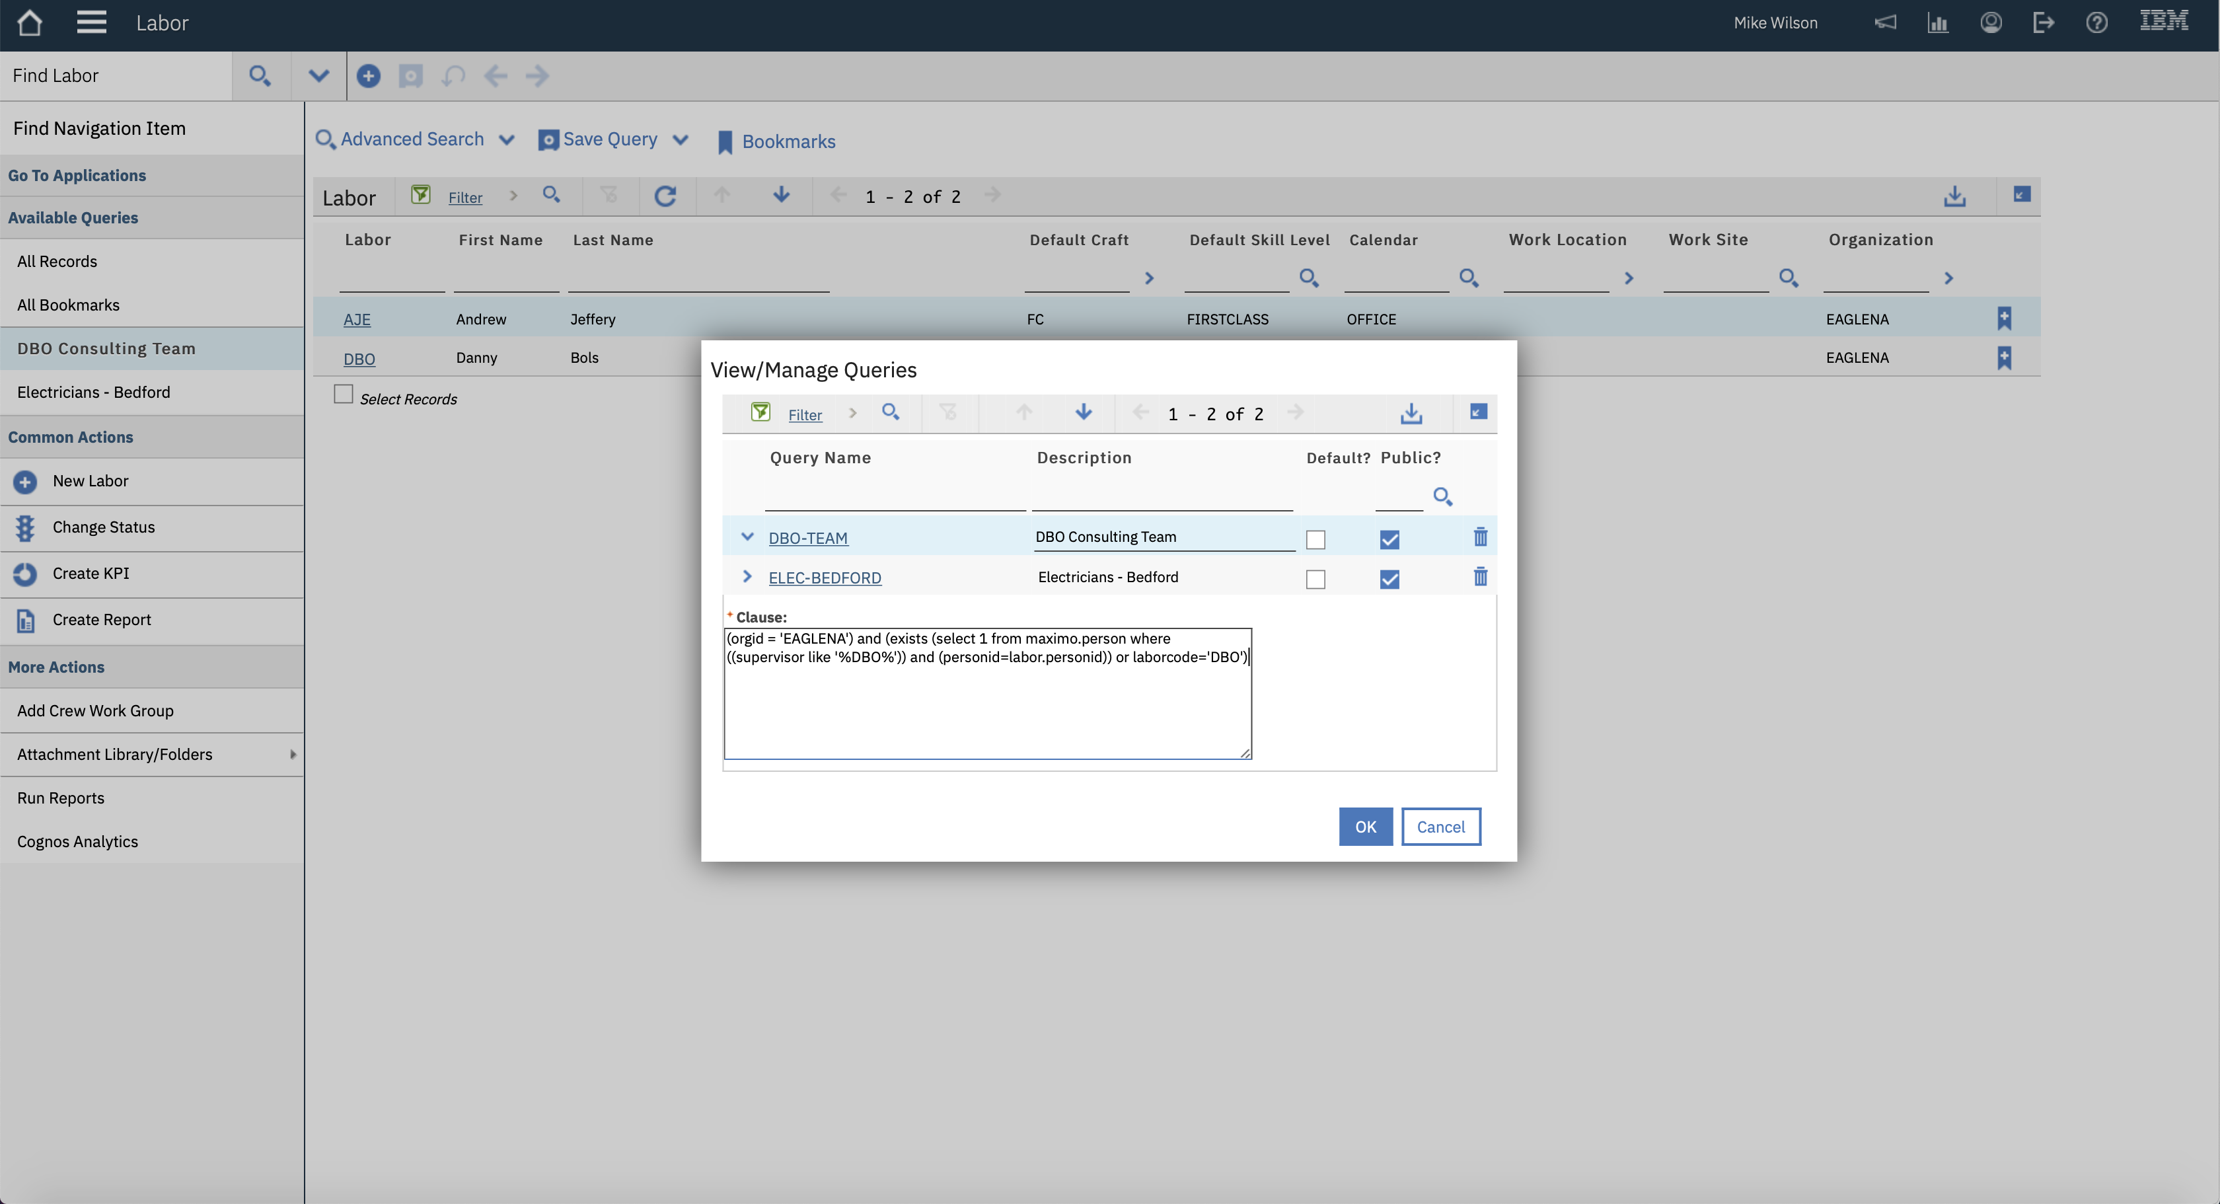The height and width of the screenshot is (1204, 2220).
Task: Open the Save Query dropdown arrow
Action: [x=682, y=139]
